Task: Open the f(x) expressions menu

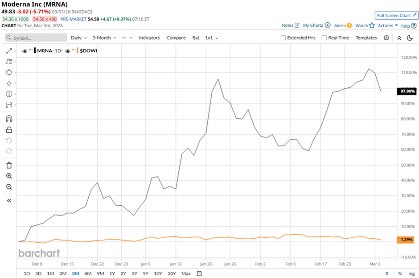Action: tap(196, 38)
